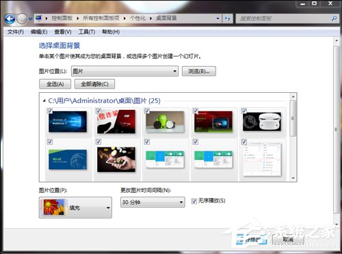The height and width of the screenshot is (254, 342).
Task: Open the recent pages dropdown next to Forward
Action: click(x=31, y=19)
